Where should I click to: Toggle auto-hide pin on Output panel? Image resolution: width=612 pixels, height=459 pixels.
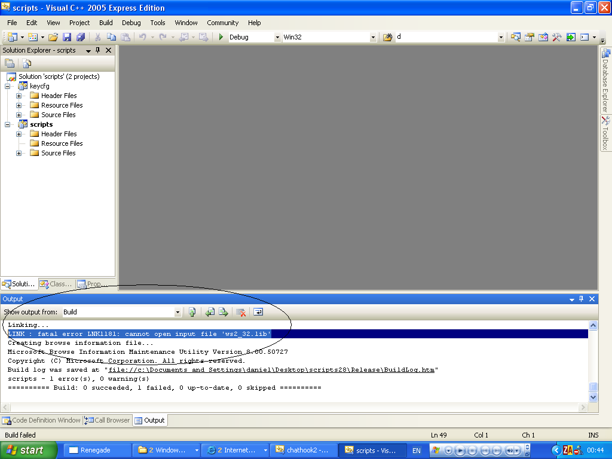point(582,299)
